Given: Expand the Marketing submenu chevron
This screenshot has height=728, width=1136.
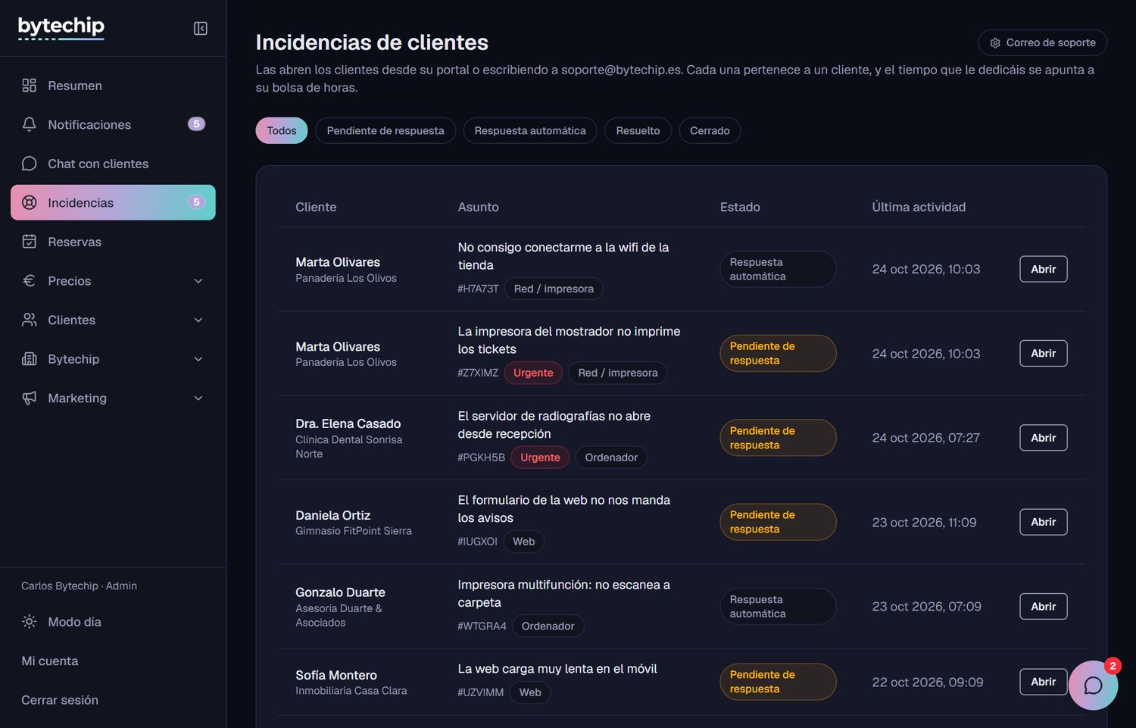Looking at the screenshot, I should [x=198, y=398].
